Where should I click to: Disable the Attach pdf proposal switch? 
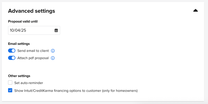pyautogui.click(x=12, y=58)
